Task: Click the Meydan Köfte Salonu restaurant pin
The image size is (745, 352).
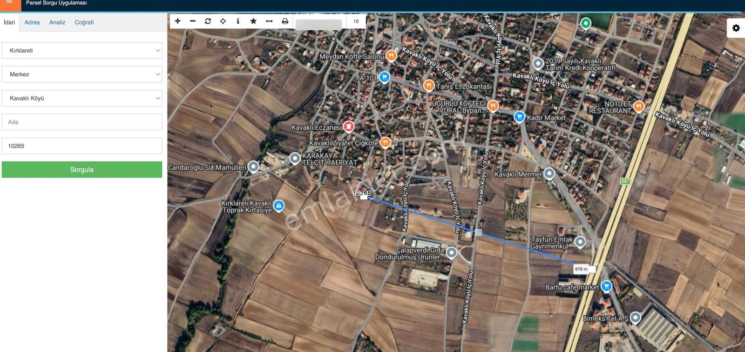Action: 391,56
